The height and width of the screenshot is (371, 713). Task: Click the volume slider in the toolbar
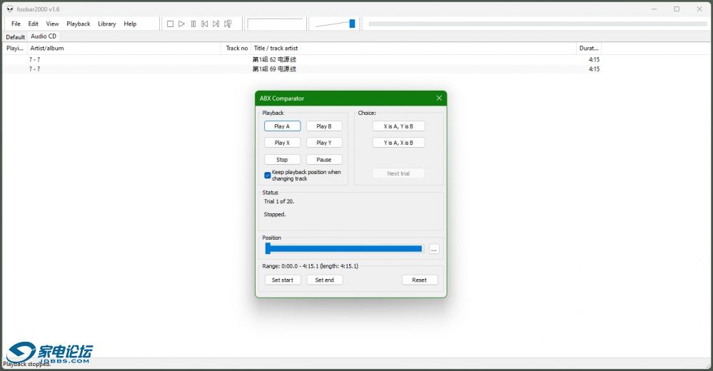point(335,24)
